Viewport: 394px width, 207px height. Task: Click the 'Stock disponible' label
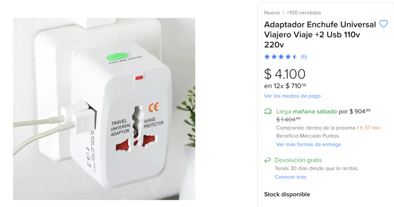pos(287,194)
